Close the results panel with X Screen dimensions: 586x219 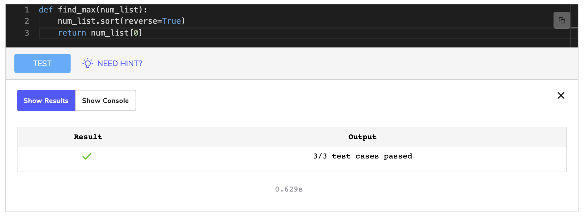click(561, 95)
